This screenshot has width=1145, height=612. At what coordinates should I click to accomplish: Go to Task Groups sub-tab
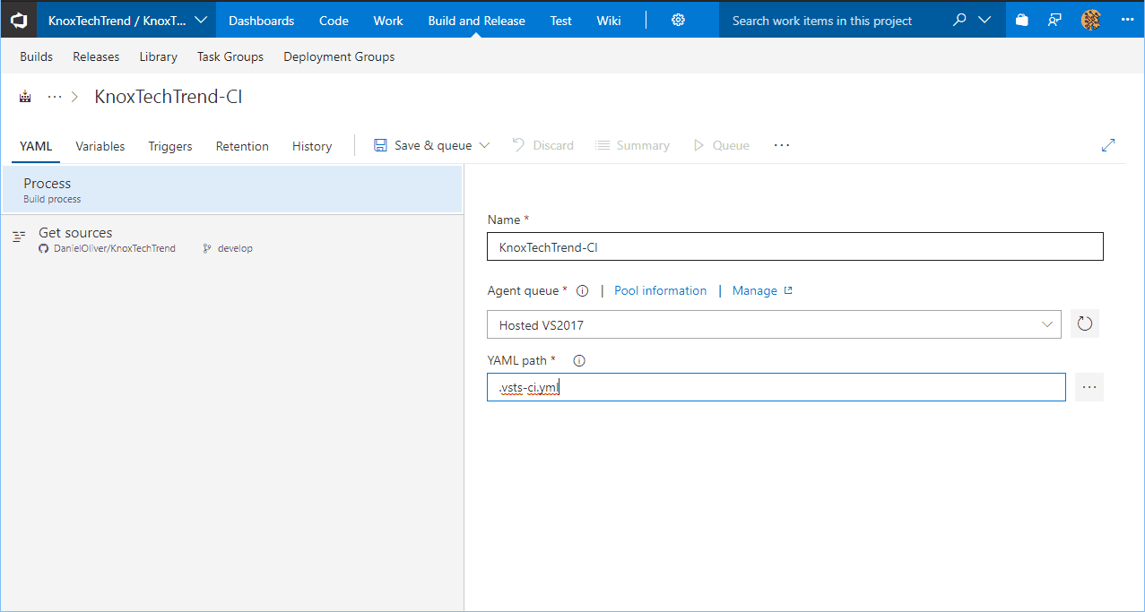(230, 56)
